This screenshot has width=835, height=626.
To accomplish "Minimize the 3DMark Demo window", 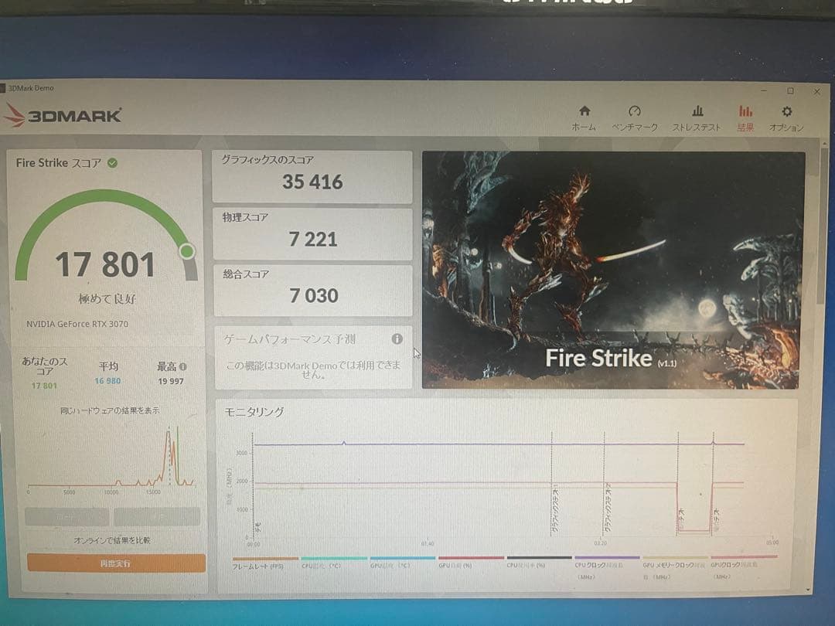I will point(764,90).
